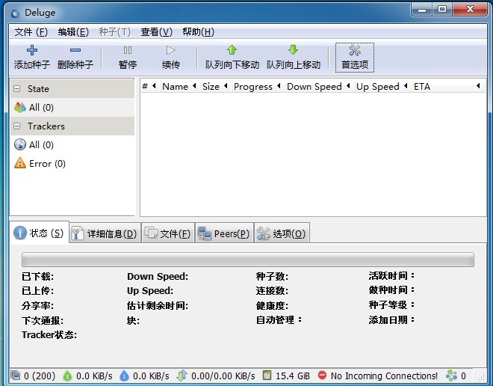Click the torrent progress bar in the status panel

coord(247,260)
